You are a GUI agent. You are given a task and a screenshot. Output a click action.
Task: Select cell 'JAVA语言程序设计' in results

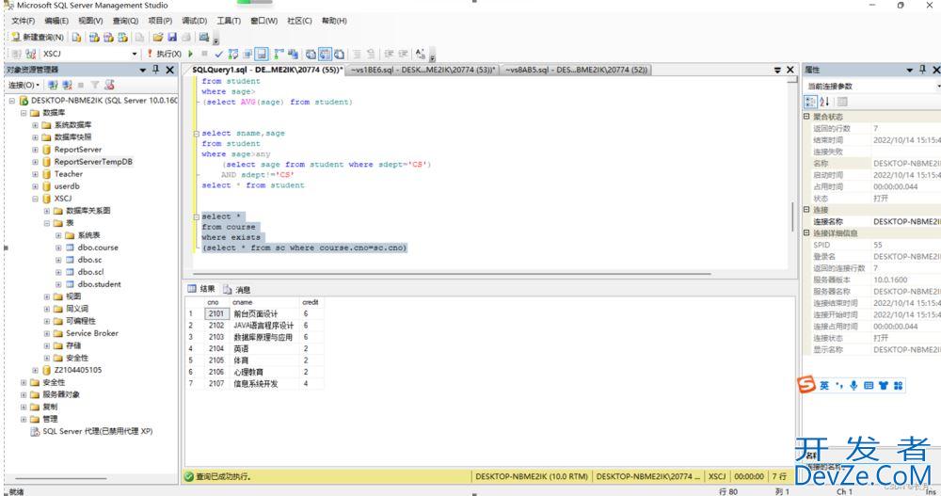tap(264, 326)
